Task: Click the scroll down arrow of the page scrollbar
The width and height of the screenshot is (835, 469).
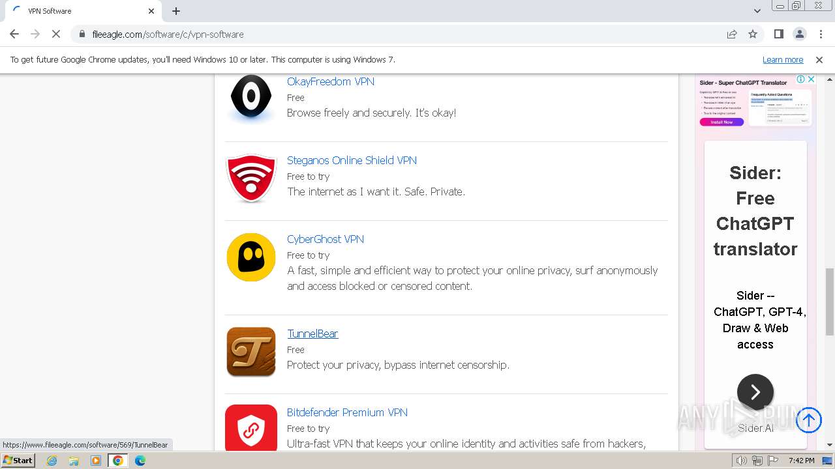Action: pyautogui.click(x=830, y=446)
